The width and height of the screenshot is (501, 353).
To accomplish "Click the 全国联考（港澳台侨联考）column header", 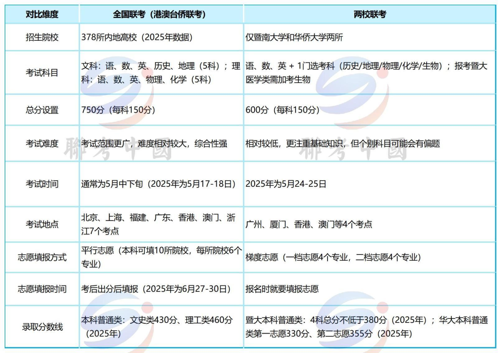I will [x=161, y=14].
